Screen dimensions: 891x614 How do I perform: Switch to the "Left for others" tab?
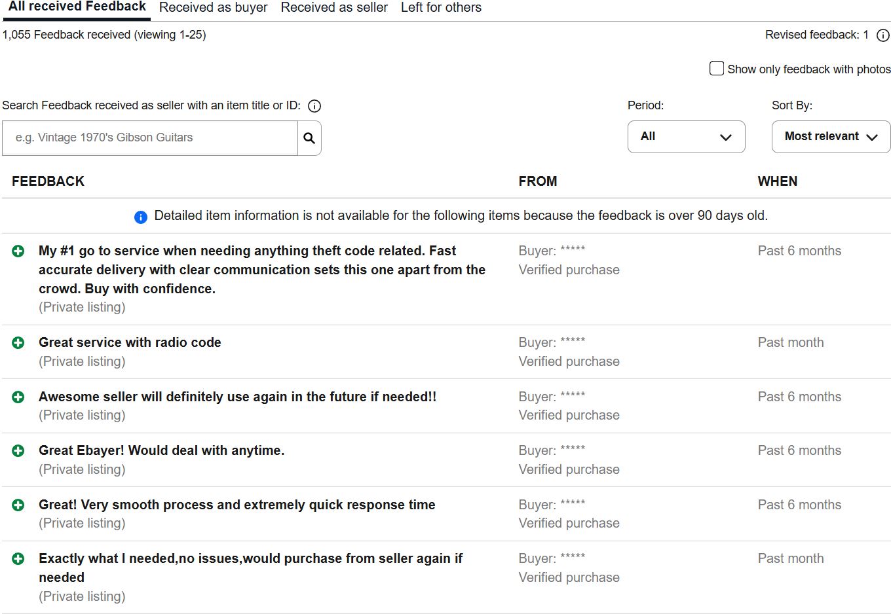pyautogui.click(x=441, y=7)
